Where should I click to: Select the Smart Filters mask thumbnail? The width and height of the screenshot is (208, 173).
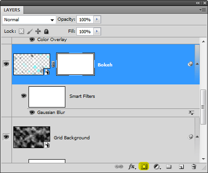pos(47,97)
